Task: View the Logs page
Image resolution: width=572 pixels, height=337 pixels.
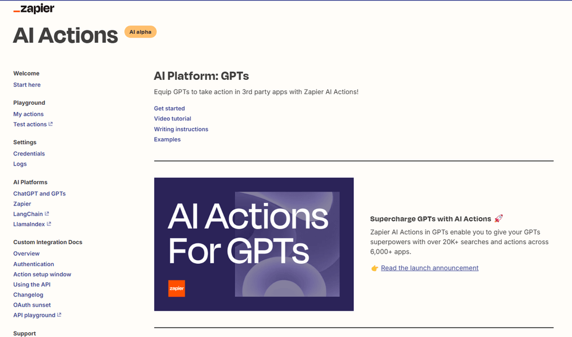Action: (20, 164)
